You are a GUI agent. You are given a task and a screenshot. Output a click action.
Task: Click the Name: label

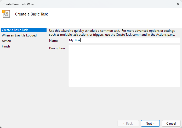tap(54, 41)
